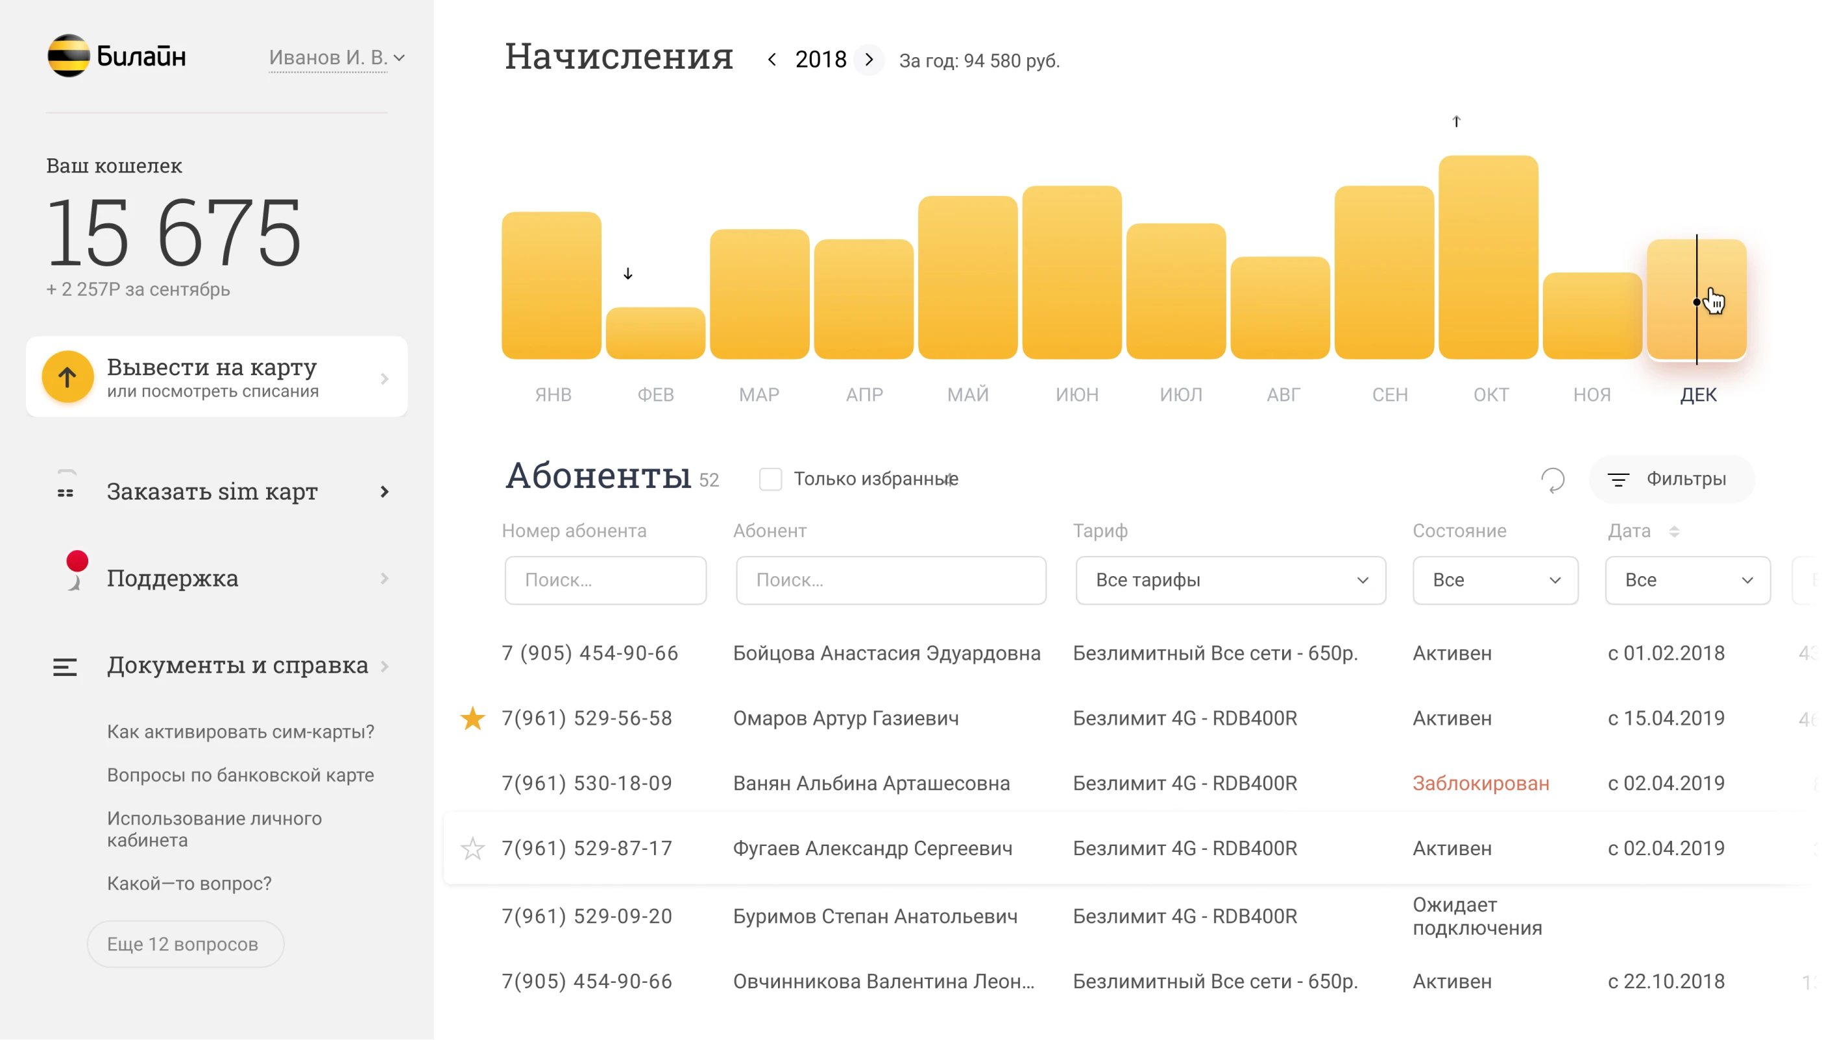The image size is (1822, 1040).
Task: Open Все тарифы dropdown
Action: (1231, 580)
